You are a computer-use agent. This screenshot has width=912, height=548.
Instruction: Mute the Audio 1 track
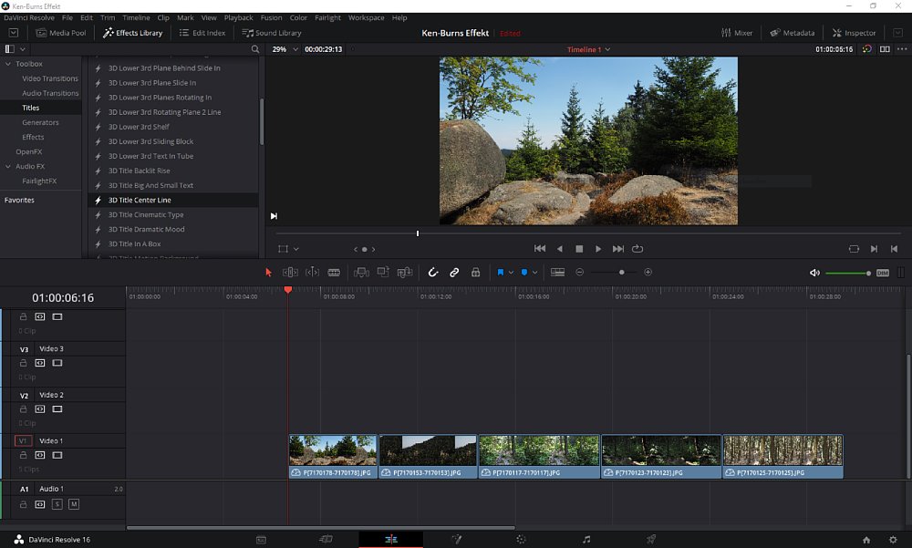(74, 504)
